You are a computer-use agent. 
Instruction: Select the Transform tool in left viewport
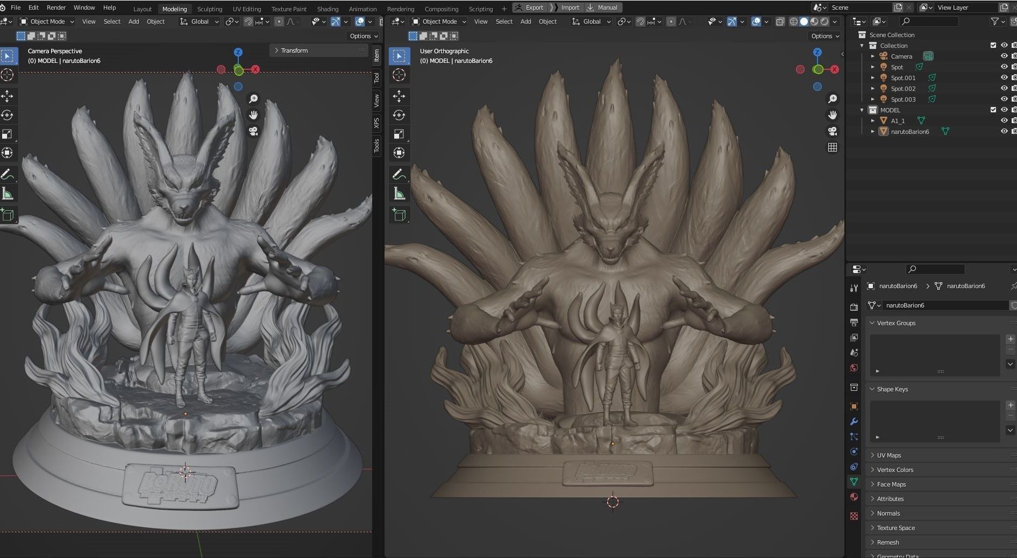[x=8, y=153]
